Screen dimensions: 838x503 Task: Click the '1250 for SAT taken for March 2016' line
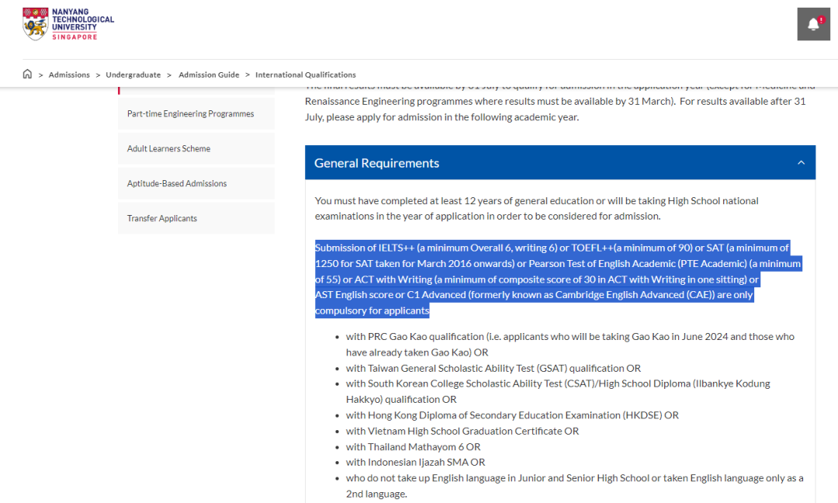click(x=558, y=263)
